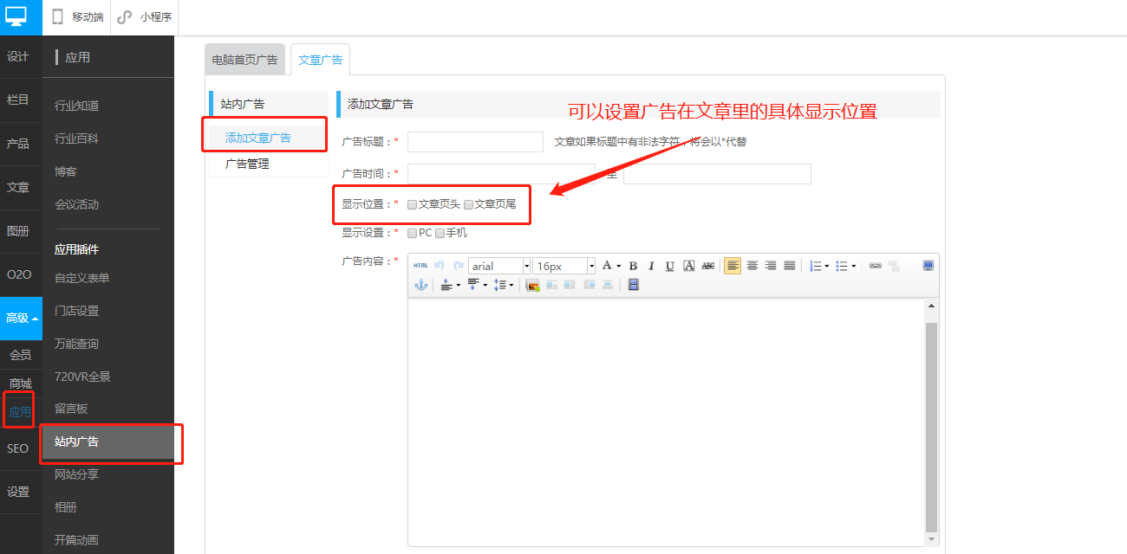Screen dimensions: 1127x554
Task: Click inside the 广告内容 editor area
Action: [666, 422]
